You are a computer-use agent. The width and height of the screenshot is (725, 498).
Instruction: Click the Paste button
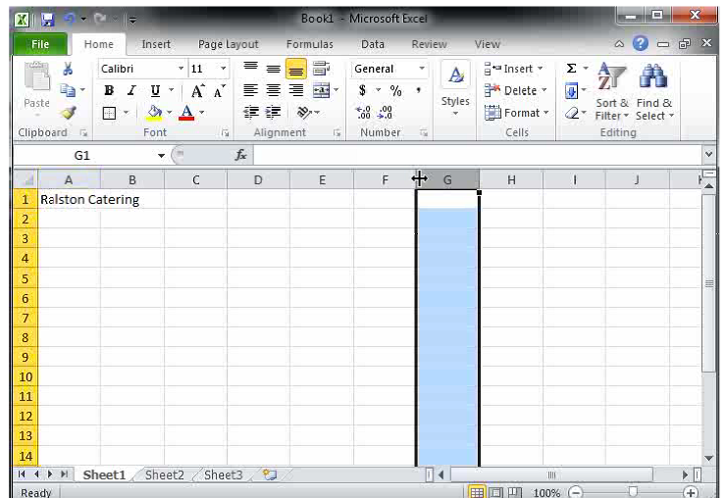[36, 88]
